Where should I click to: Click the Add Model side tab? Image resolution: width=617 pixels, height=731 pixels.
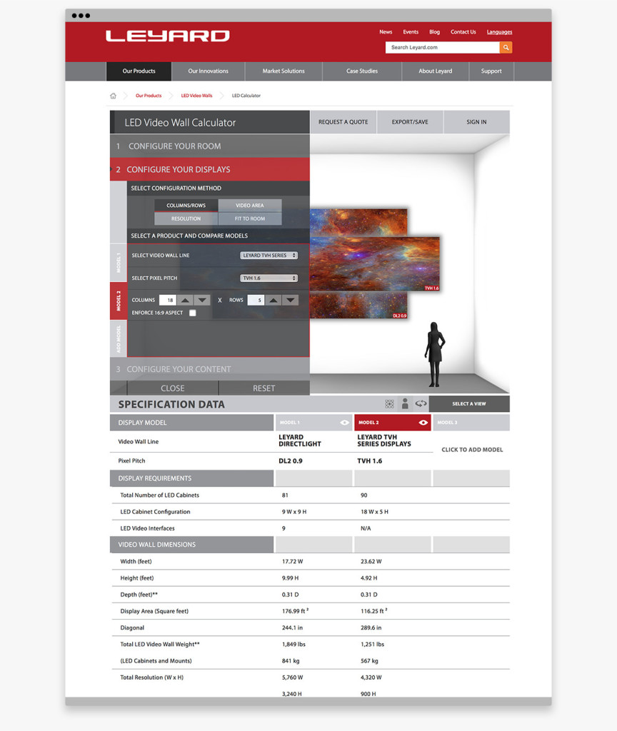point(119,339)
